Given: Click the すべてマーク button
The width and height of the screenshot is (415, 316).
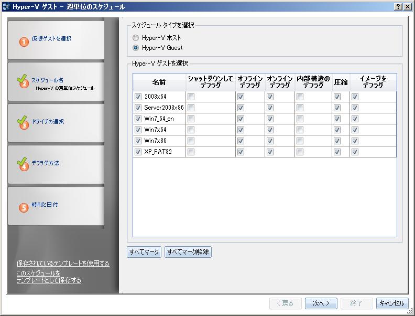Looking at the screenshot, I should (144, 251).
